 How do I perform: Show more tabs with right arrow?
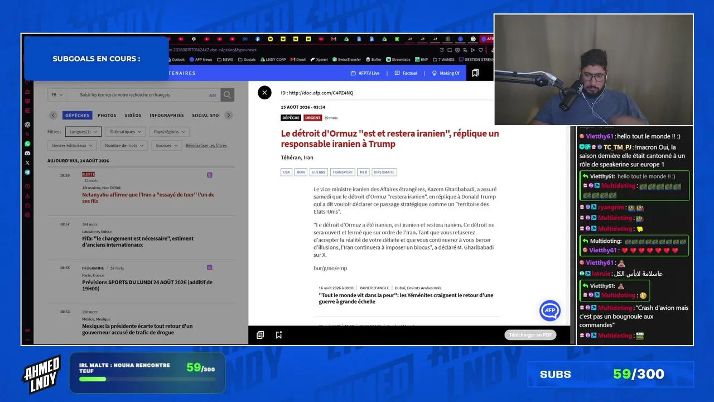pos(228,116)
